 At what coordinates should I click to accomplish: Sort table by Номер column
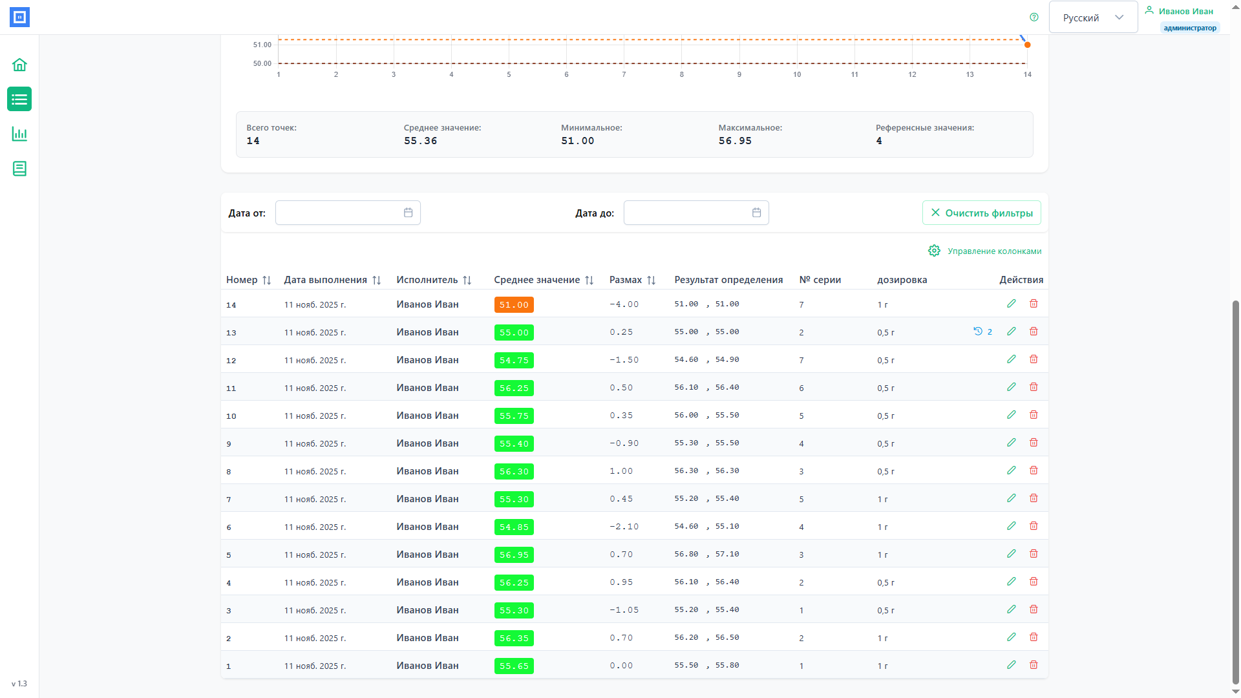(x=266, y=280)
